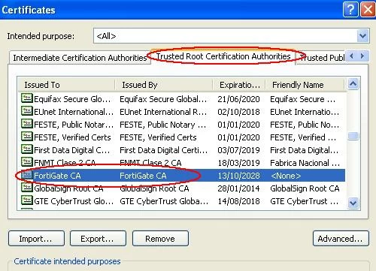This screenshot has height=271, width=376.
Task: Close the Certificates dialog
Action: [x=368, y=10]
